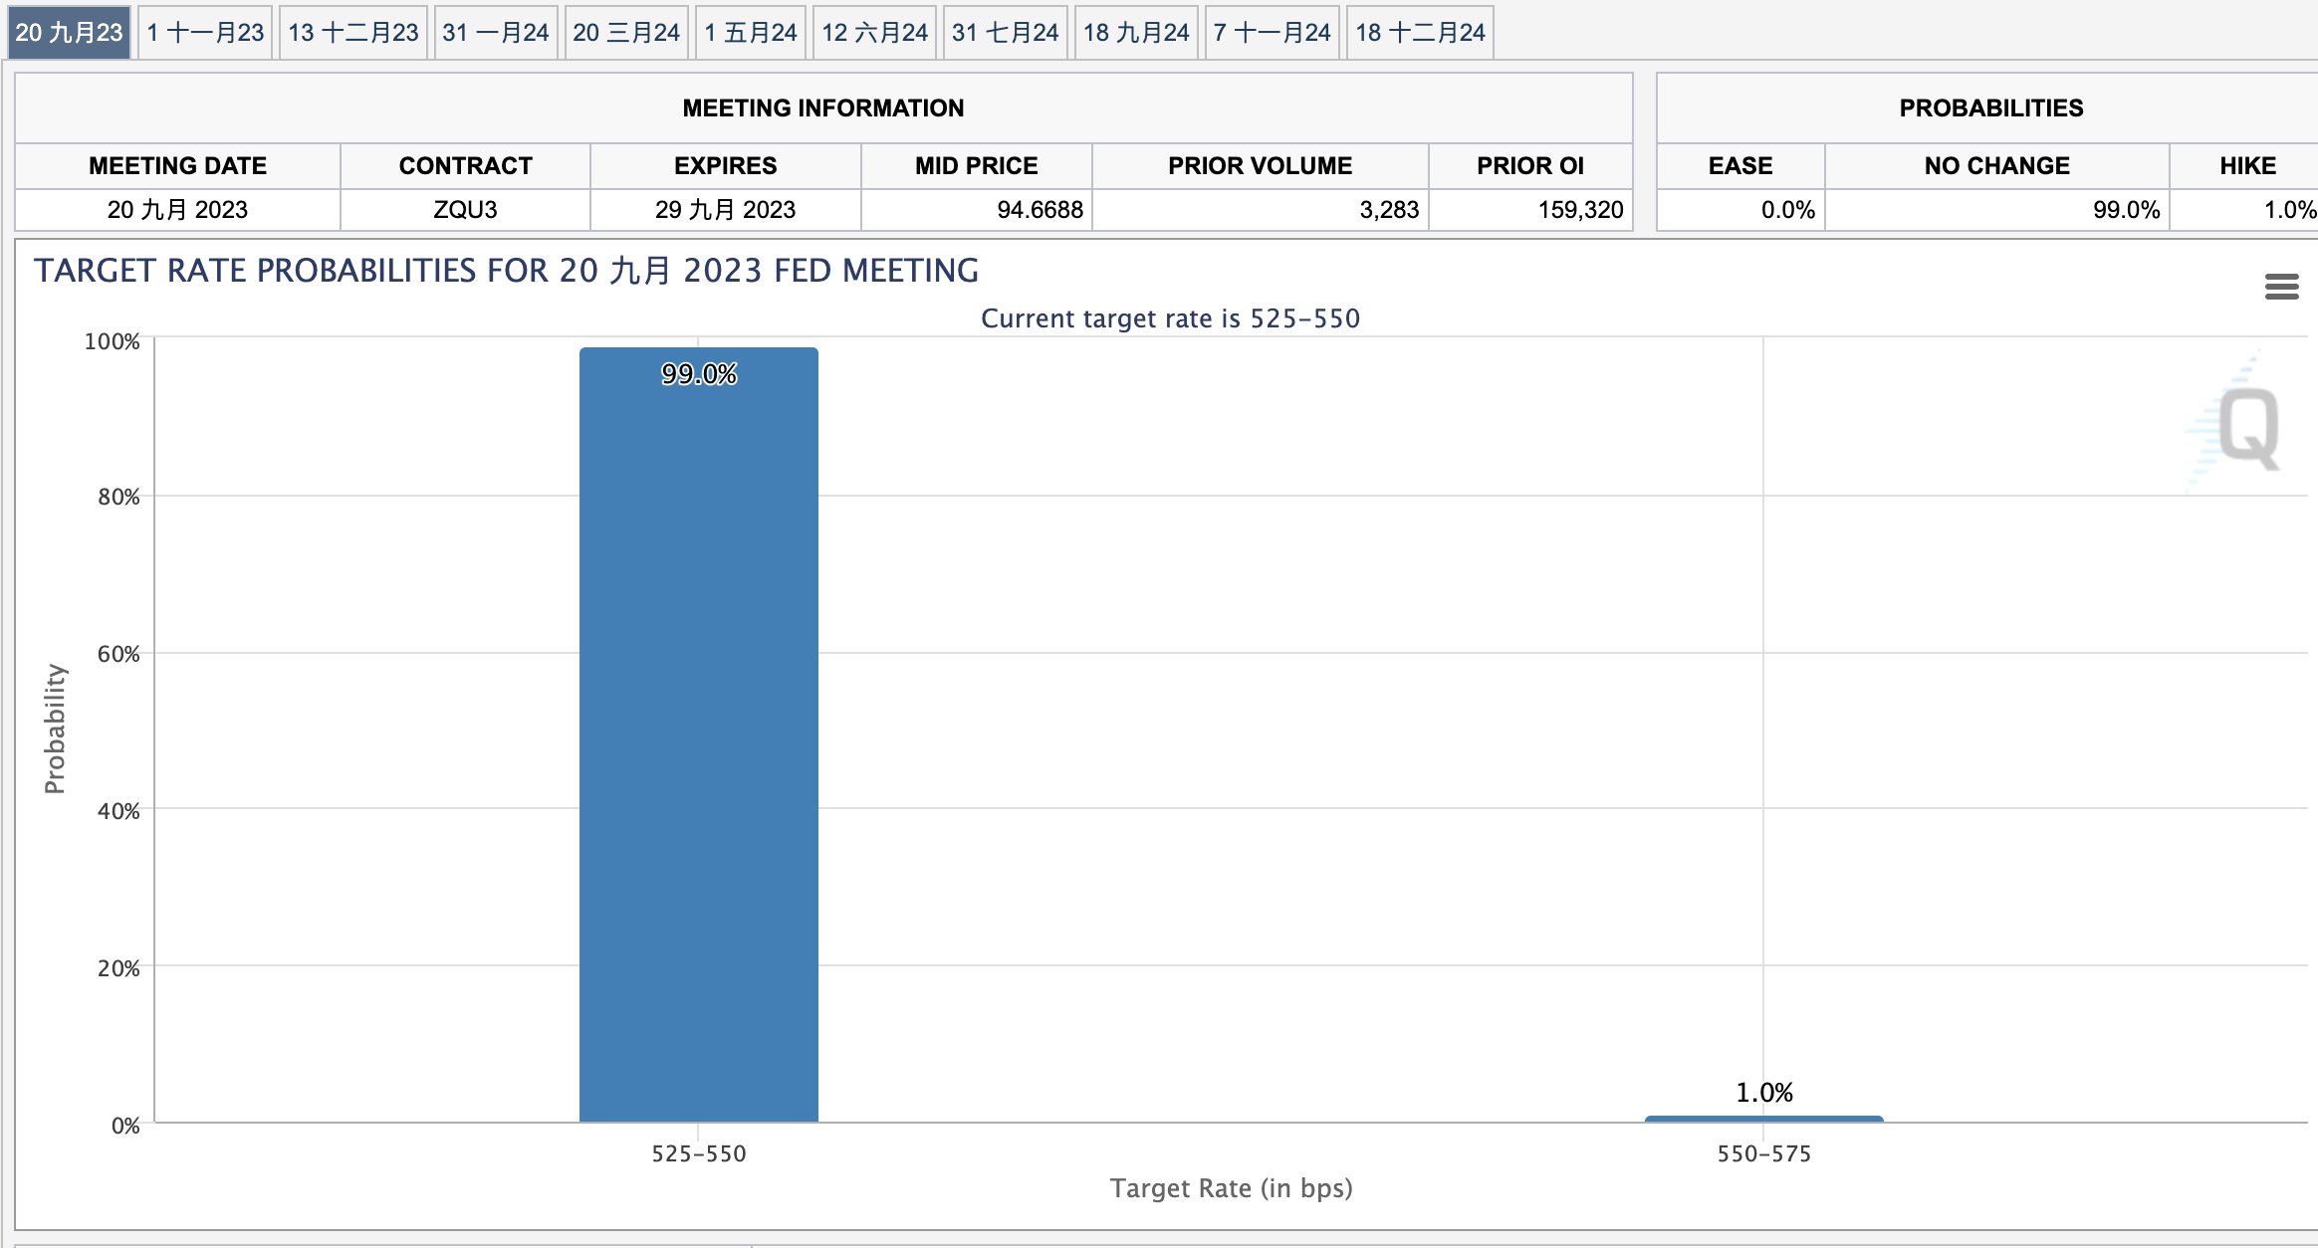
Task: Open the chart hamburger context menu
Action: (x=2281, y=287)
